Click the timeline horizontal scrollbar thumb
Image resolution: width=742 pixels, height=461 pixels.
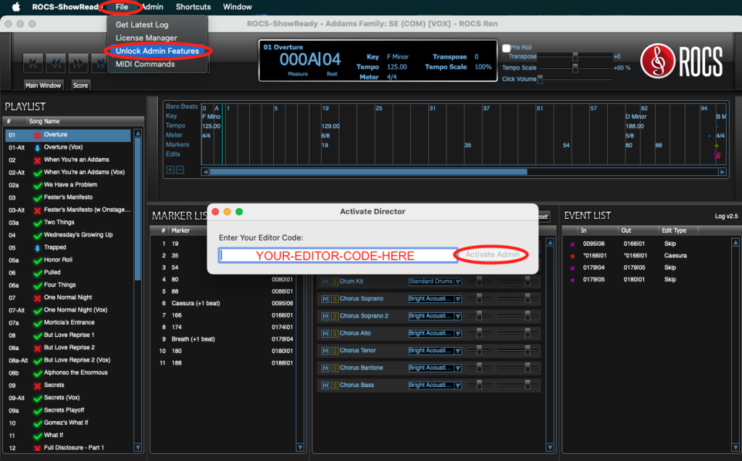368,172
